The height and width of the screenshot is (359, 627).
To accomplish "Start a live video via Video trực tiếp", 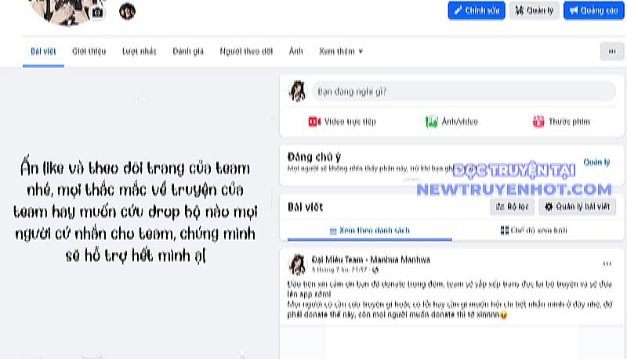I will [x=342, y=121].
